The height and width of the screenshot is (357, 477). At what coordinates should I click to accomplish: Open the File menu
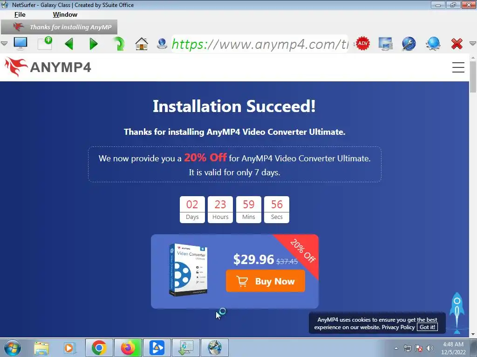coord(20,14)
